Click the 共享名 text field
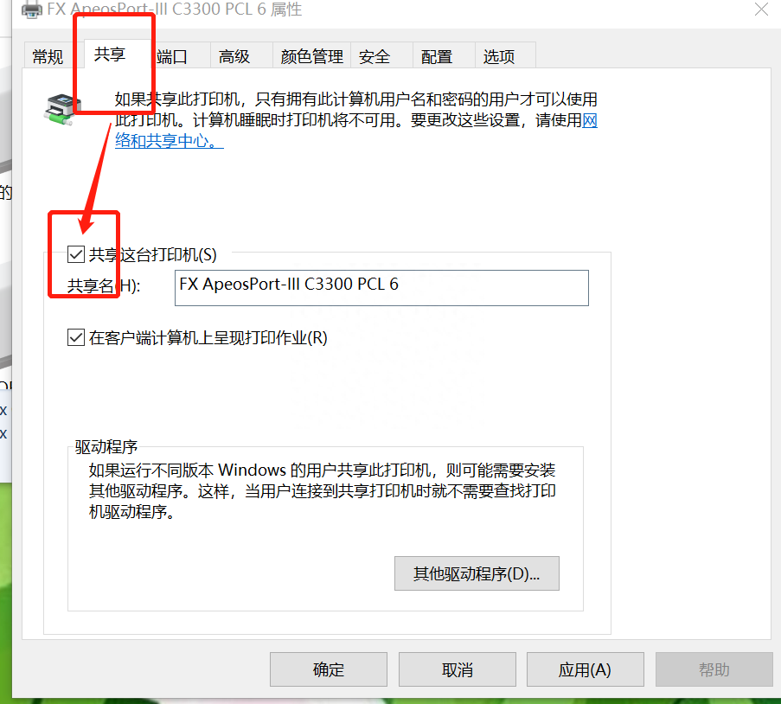The height and width of the screenshot is (704, 781). (x=381, y=287)
